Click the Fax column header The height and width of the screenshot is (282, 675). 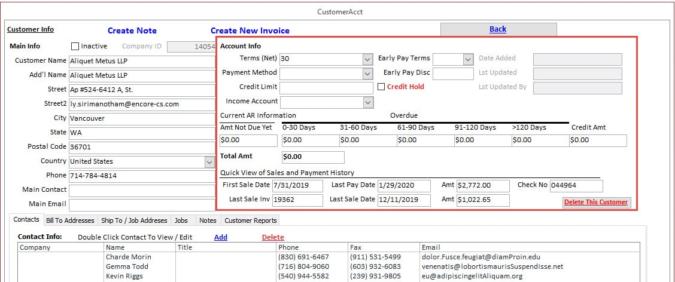click(384, 247)
